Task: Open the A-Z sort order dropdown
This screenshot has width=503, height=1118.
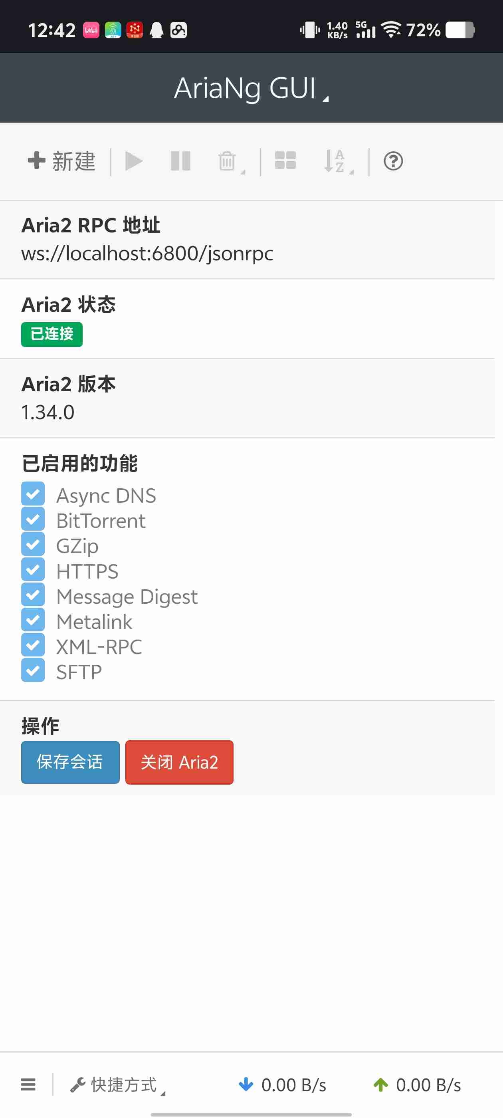Action: tap(338, 161)
